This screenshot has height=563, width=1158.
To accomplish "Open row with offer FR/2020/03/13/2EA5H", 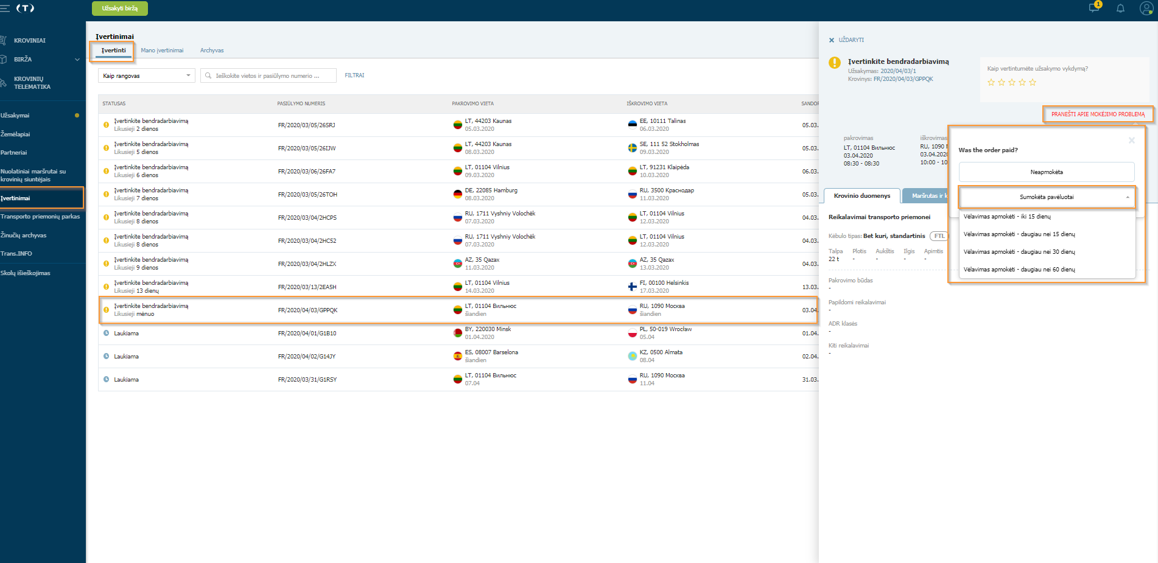I will point(457,287).
